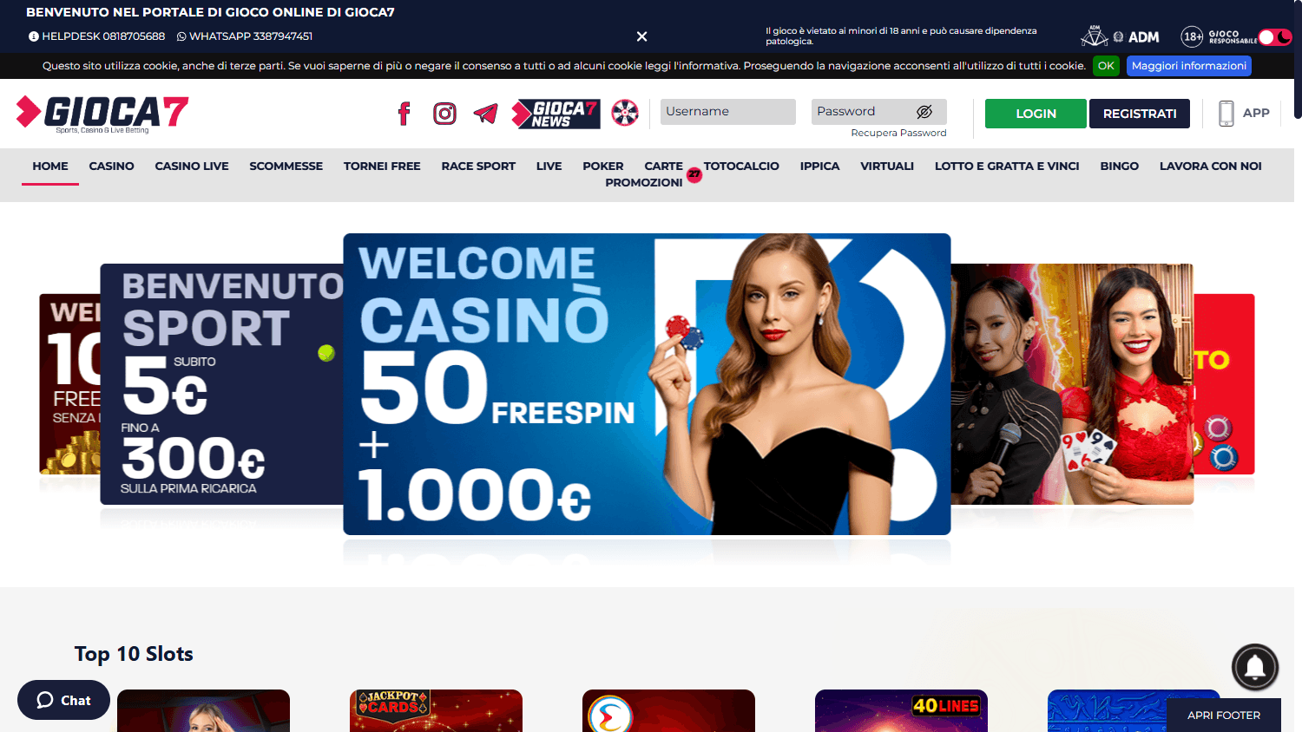Select the Benvenuto Sport carousel slide
1302x732 pixels.
pyautogui.click(x=222, y=384)
